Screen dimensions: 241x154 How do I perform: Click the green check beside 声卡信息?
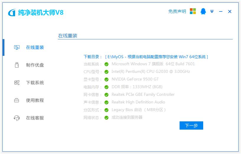[x=107, y=103]
